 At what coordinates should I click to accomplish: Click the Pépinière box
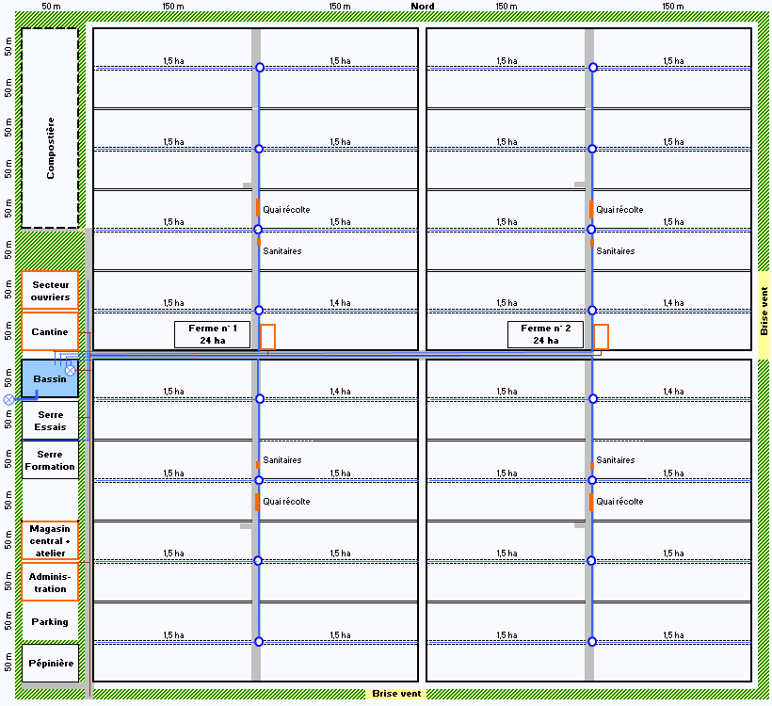(x=50, y=663)
